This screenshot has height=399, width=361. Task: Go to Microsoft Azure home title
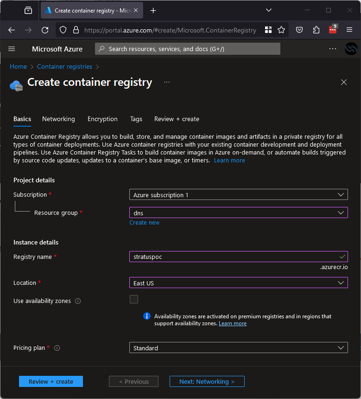(x=57, y=49)
